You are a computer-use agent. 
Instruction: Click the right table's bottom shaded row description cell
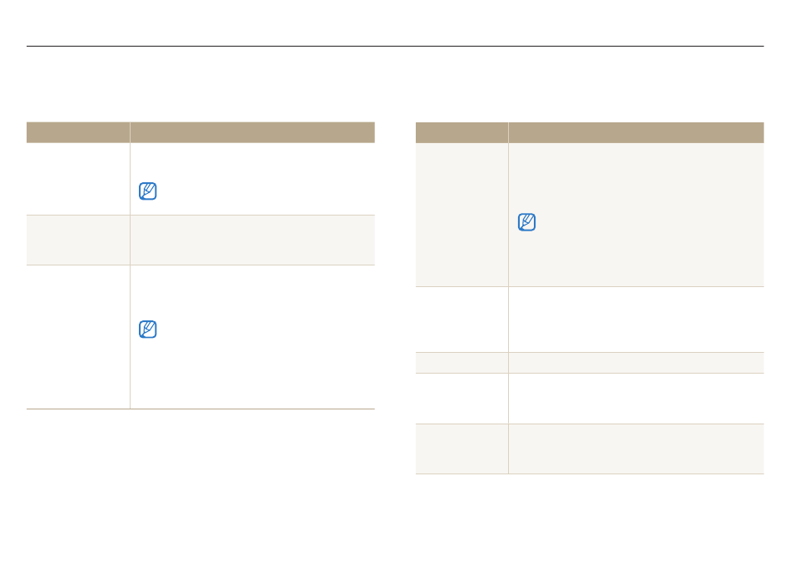click(636, 449)
